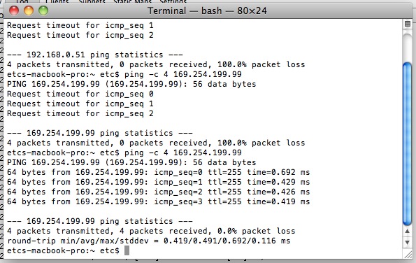This screenshot has width=416, height=263.
Task: Click the scrollbar track above the thumb
Action: click(x=407, y=45)
